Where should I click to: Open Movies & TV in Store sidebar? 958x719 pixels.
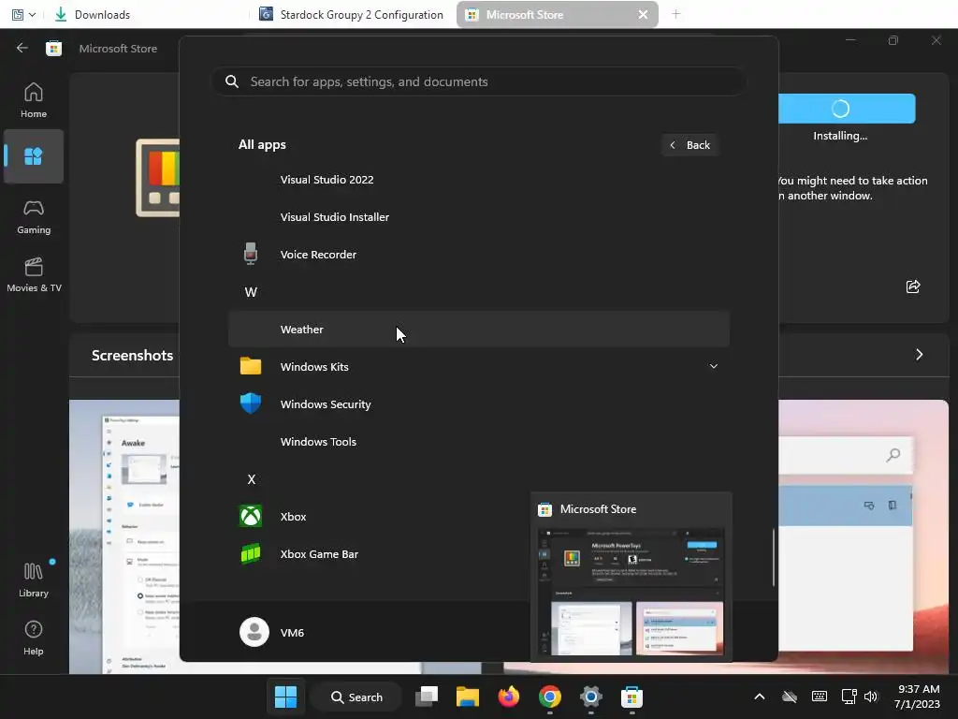pyautogui.click(x=34, y=274)
